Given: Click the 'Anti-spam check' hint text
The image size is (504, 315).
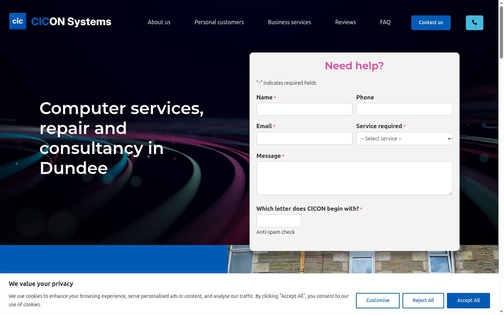Looking at the screenshot, I should [x=275, y=232].
